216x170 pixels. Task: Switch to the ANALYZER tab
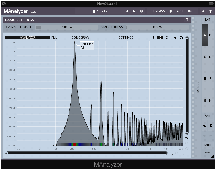(28, 37)
